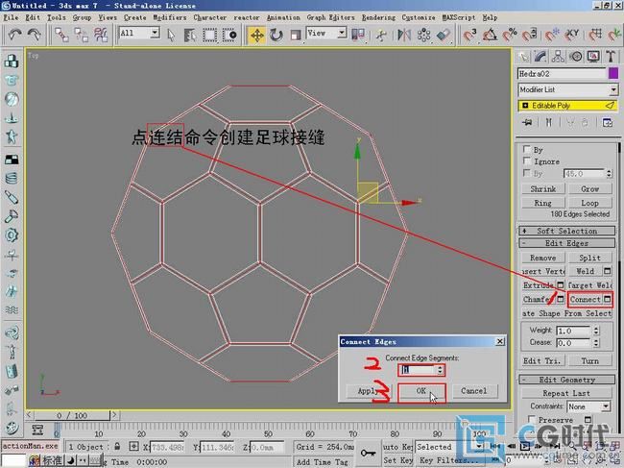Open the Modify command panel tab
The image size is (624, 468).
click(x=543, y=56)
